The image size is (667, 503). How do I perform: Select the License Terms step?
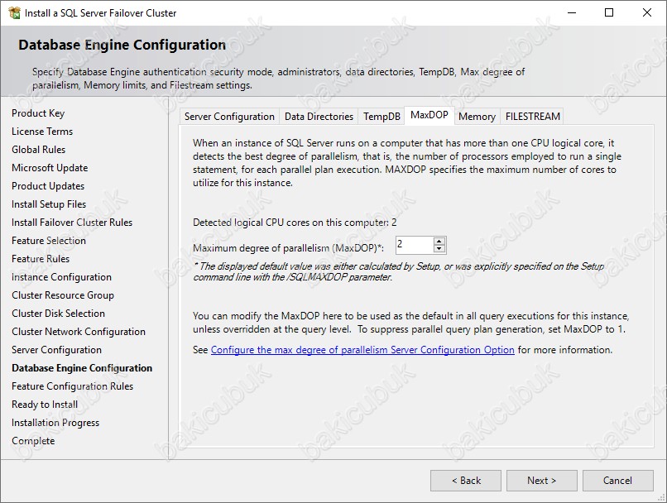(42, 132)
